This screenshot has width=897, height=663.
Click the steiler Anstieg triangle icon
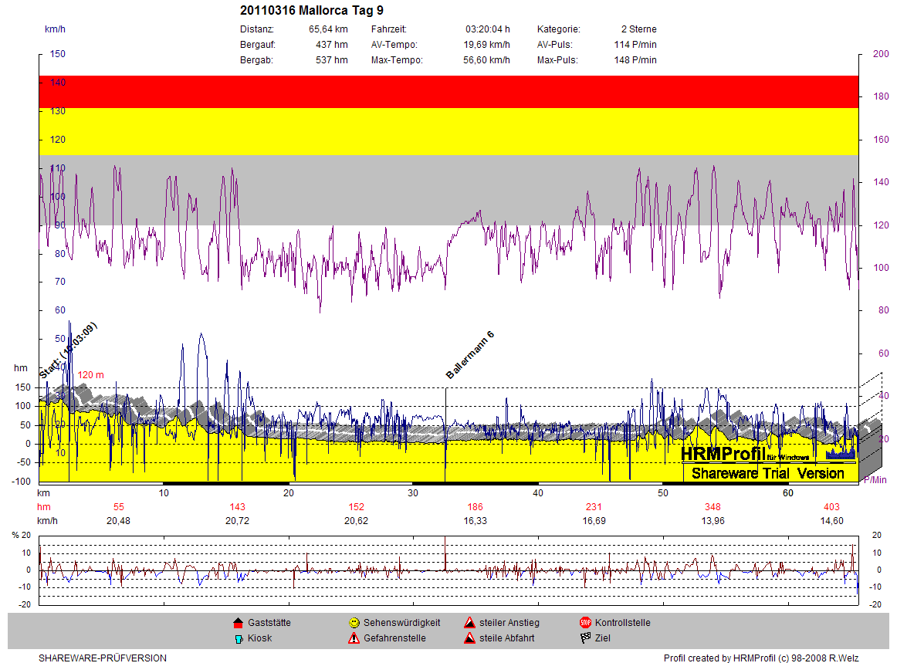coord(469,623)
